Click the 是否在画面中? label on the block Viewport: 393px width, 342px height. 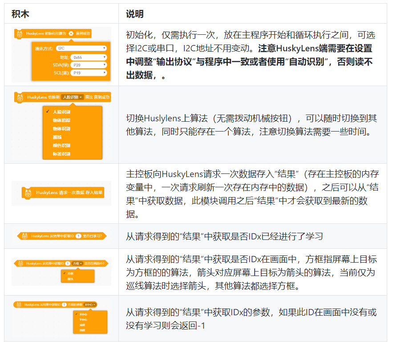click(x=94, y=264)
